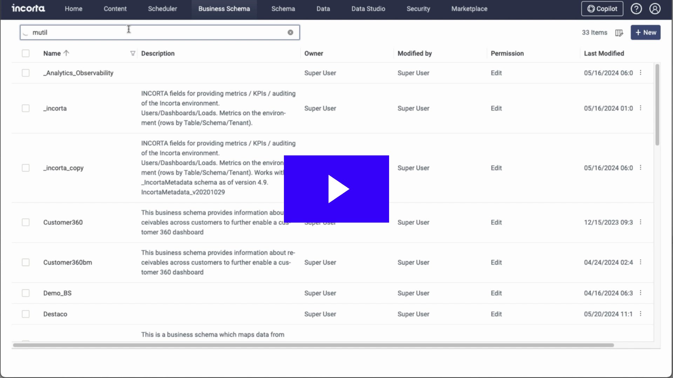Open the Customer360 business schema
Viewport: 673px width, 378px height.
(x=63, y=222)
